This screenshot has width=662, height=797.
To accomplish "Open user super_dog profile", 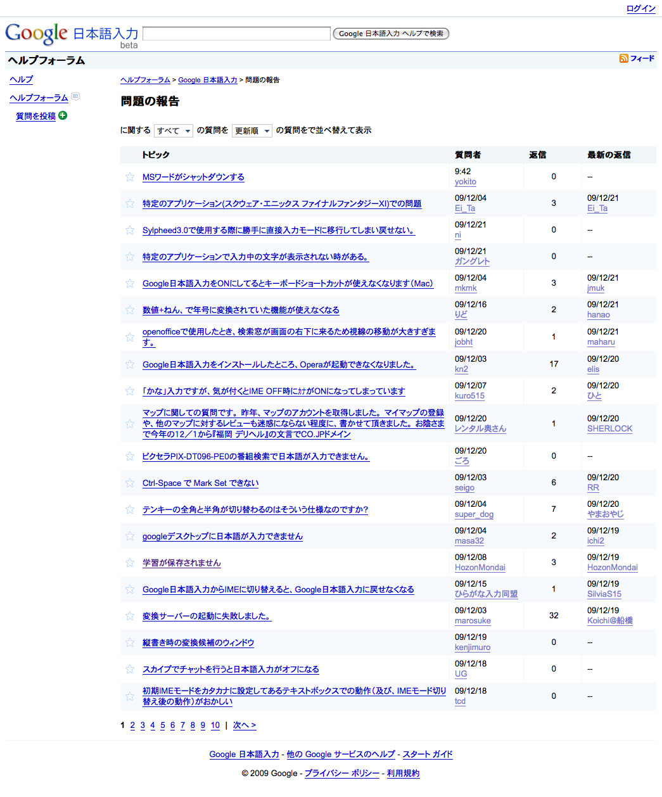I will (474, 514).
